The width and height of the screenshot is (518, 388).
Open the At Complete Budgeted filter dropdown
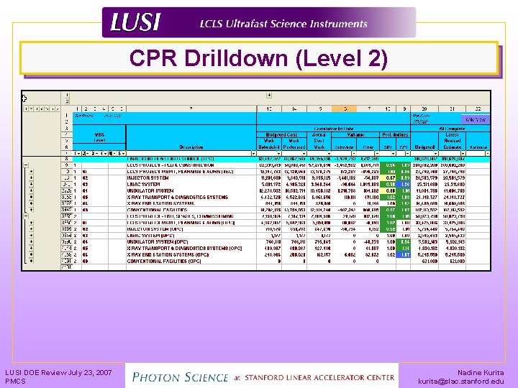(x=436, y=154)
